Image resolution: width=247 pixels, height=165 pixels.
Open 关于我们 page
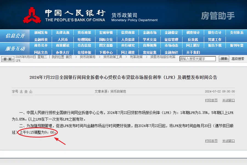pos(193,52)
